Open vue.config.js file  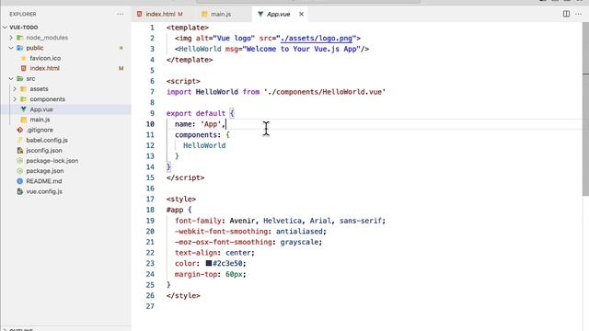tap(44, 191)
